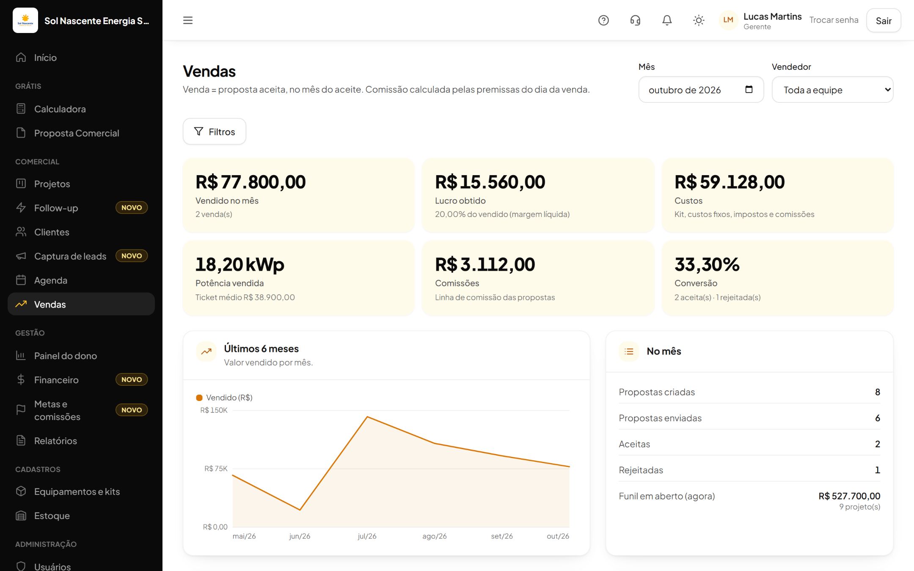Click the Metas e comissões flag icon
914x571 pixels.
click(x=21, y=410)
